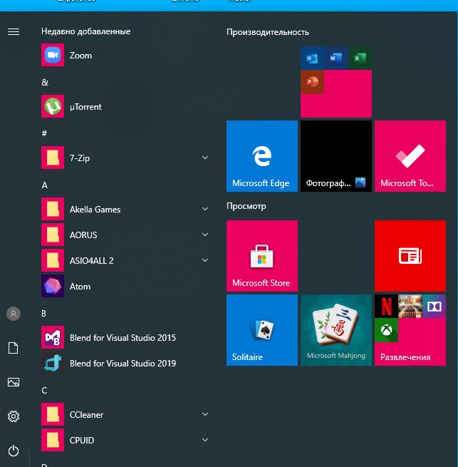Open the Xbox tile
This screenshot has width=458, height=467.
click(386, 330)
